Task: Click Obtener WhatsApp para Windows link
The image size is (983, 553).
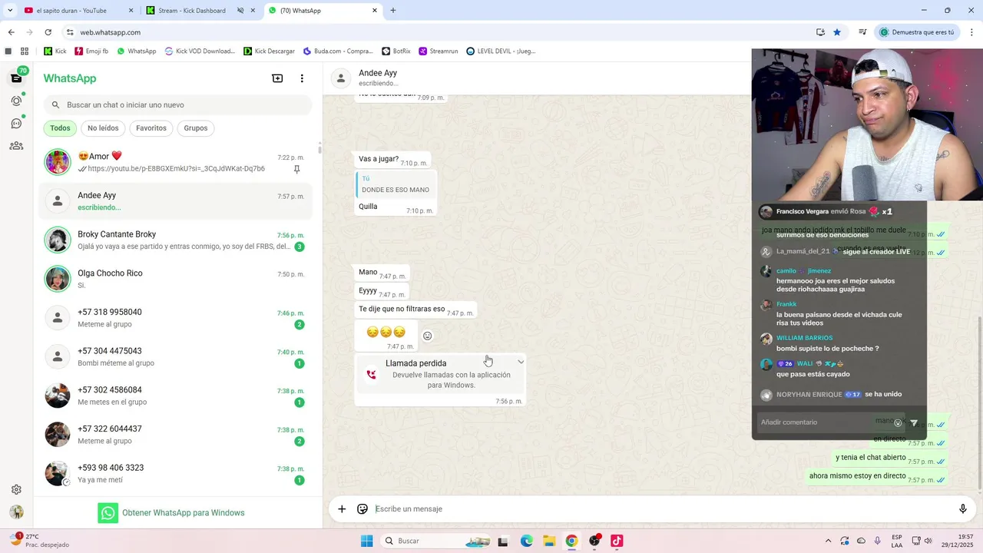Action: [x=171, y=512]
